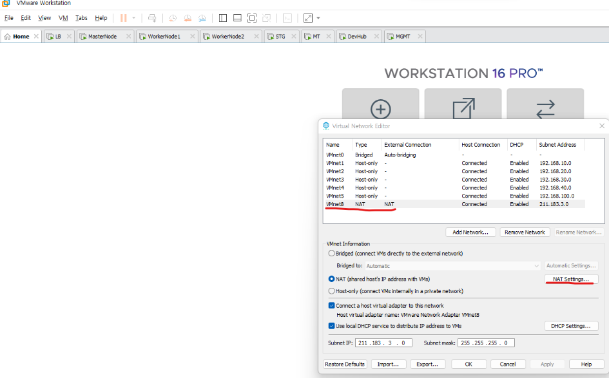
Task: Open the File menu
Action: click(x=8, y=18)
